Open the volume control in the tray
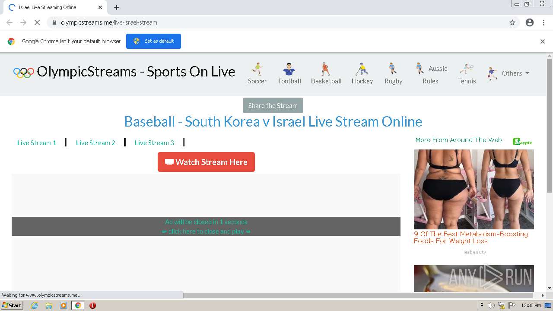The width and height of the screenshot is (553, 311). [x=491, y=305]
